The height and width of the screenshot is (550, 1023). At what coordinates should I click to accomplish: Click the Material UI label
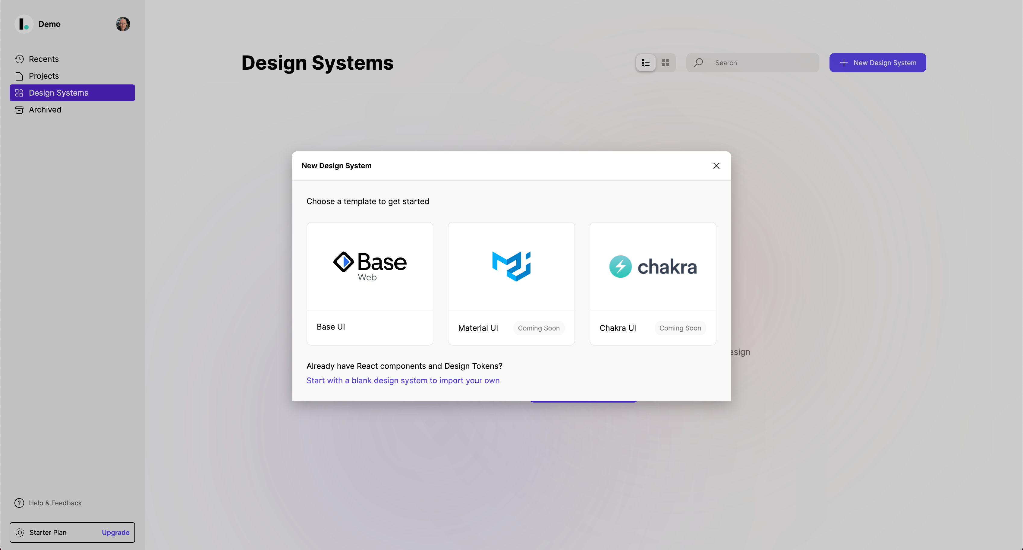(x=478, y=328)
